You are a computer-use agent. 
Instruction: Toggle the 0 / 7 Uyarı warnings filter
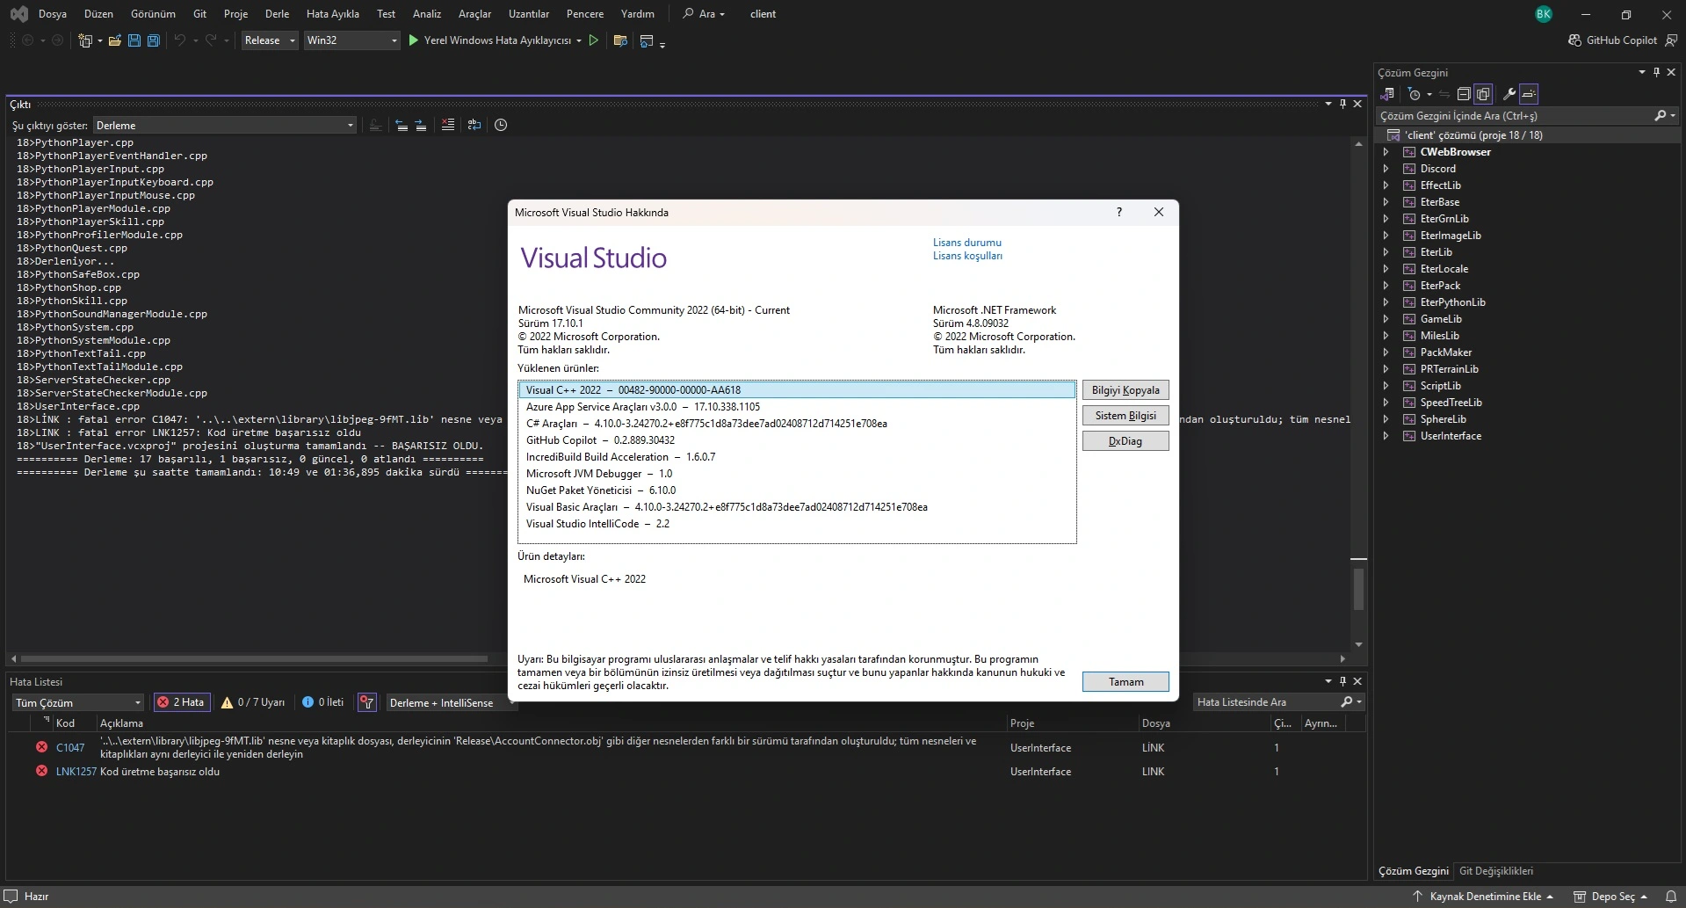tap(253, 702)
